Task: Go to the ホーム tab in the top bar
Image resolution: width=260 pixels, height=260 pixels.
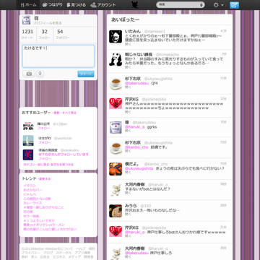Action: click(29, 5)
